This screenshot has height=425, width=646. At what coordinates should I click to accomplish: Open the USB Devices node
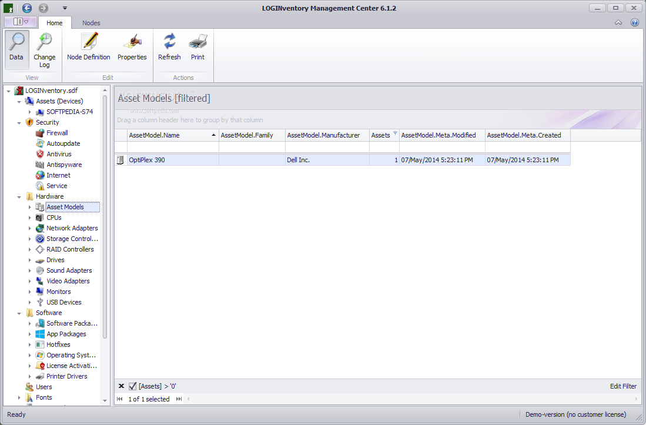click(x=64, y=302)
